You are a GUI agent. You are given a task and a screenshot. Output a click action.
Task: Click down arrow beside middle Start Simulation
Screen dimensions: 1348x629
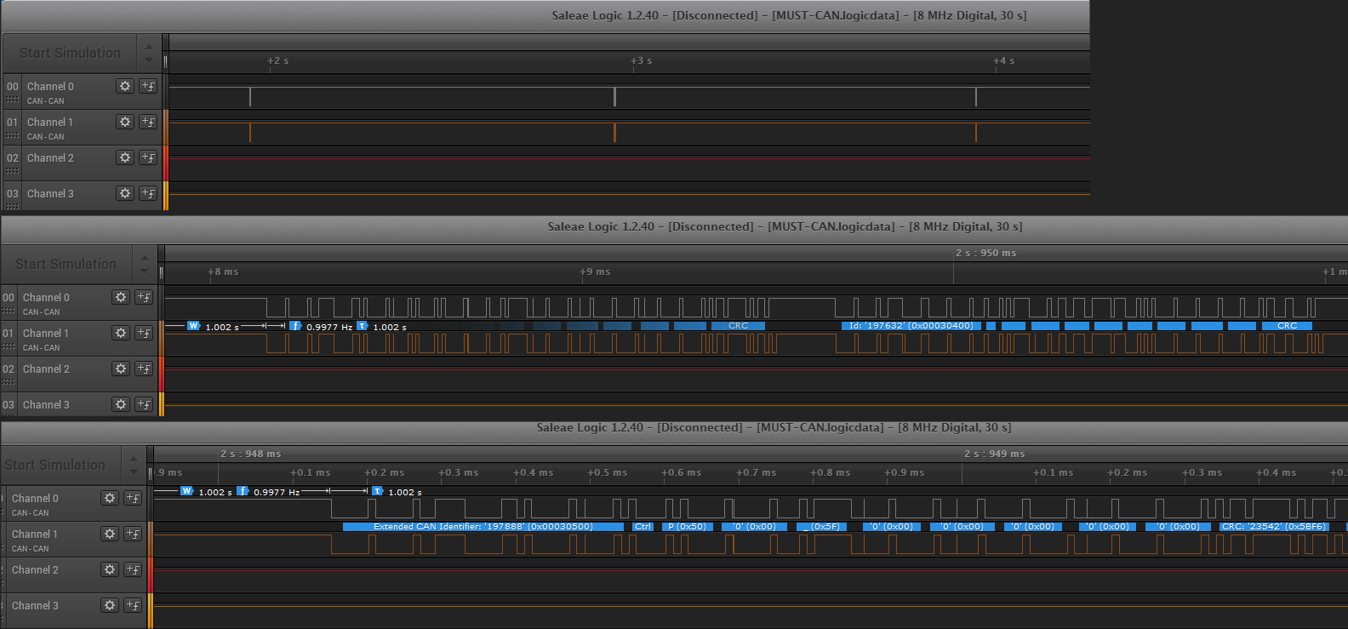(x=145, y=271)
